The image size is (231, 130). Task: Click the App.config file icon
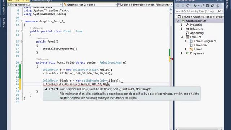pos(187,33)
